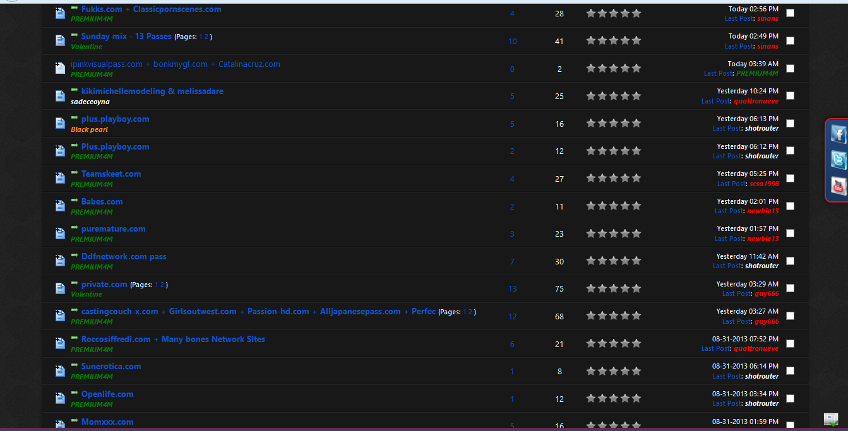Select Babes.com thread checkbox
This screenshot has height=431, width=848.
(790, 206)
